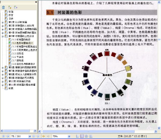Expand the 第3章 bookmark node
161x139 pixels.
(3, 29)
